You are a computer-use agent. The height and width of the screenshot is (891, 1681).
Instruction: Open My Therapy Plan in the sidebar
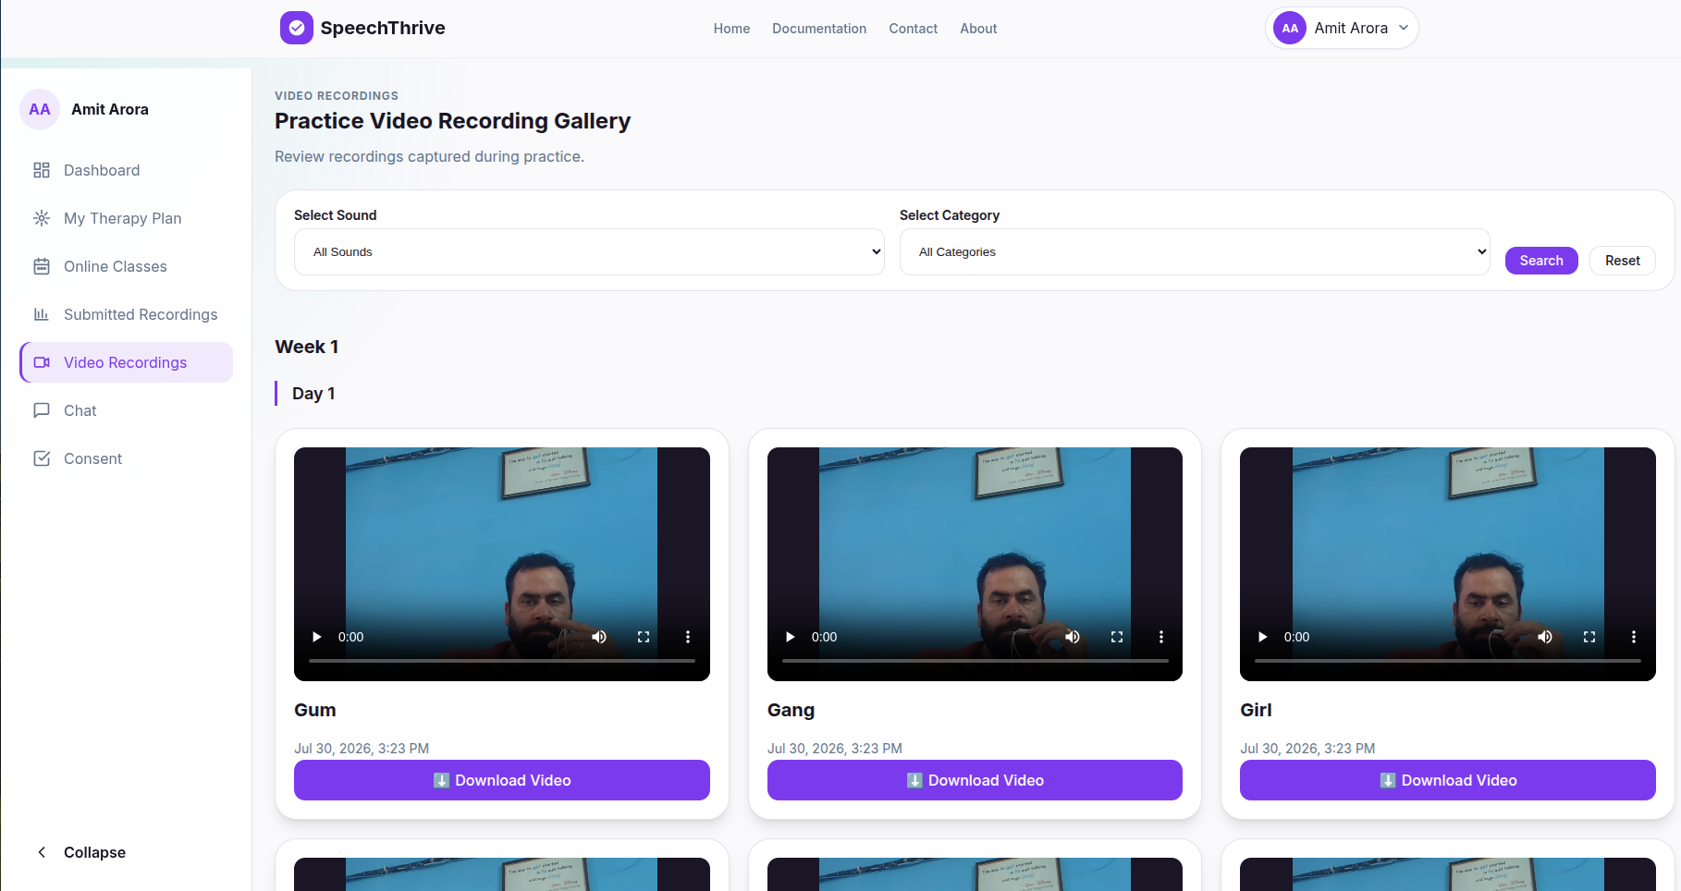point(126,218)
